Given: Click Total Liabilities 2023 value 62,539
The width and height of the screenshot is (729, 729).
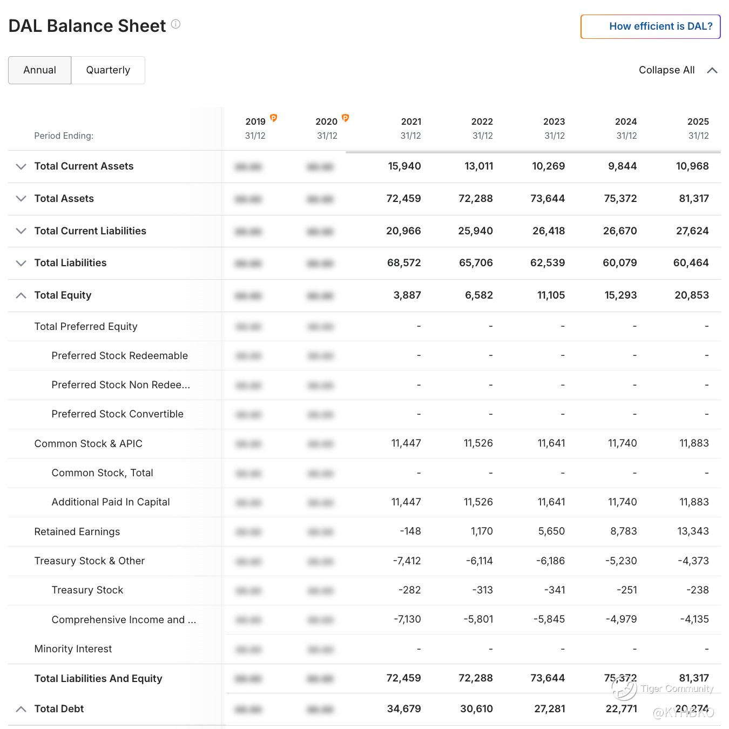Looking at the screenshot, I should pyautogui.click(x=548, y=263).
